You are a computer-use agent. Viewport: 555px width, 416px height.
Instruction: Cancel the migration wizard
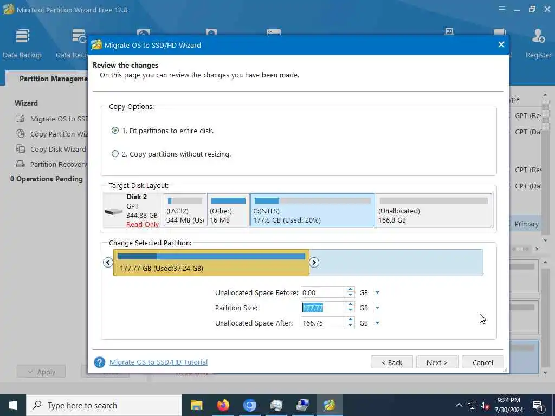click(x=482, y=362)
